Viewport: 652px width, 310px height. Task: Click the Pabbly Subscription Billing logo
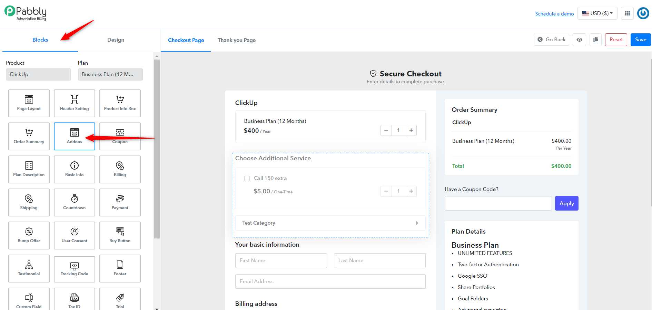[26, 13]
